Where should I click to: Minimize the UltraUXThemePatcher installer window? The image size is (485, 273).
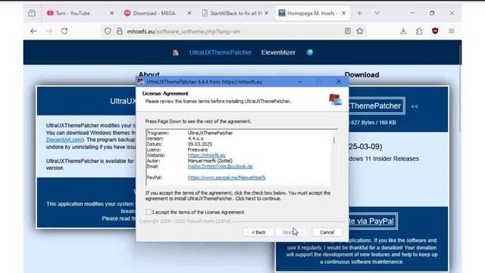[x=300, y=81]
